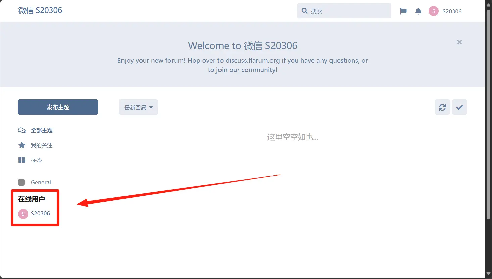Expand the 最新回复 sort dropdown
This screenshot has height=279, width=492.
click(138, 107)
